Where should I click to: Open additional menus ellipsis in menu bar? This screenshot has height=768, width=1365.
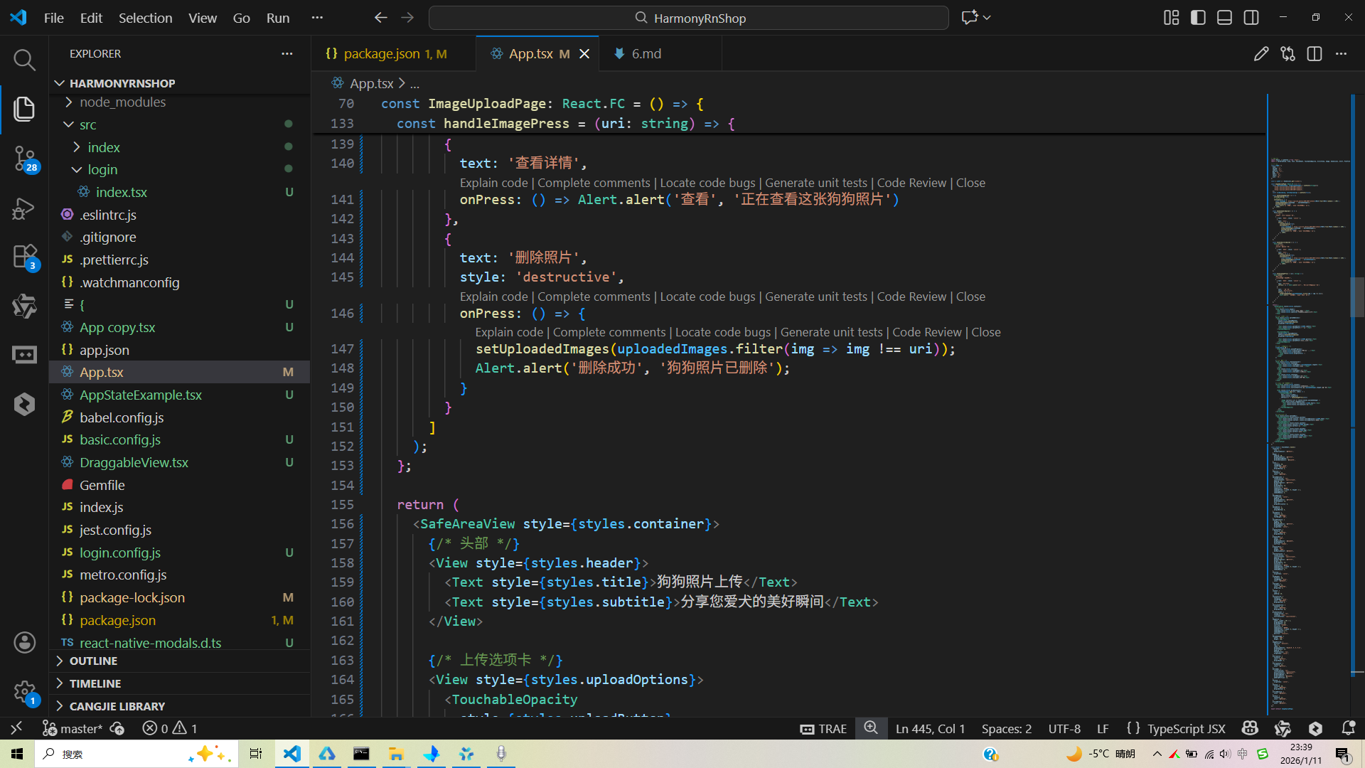(x=317, y=18)
